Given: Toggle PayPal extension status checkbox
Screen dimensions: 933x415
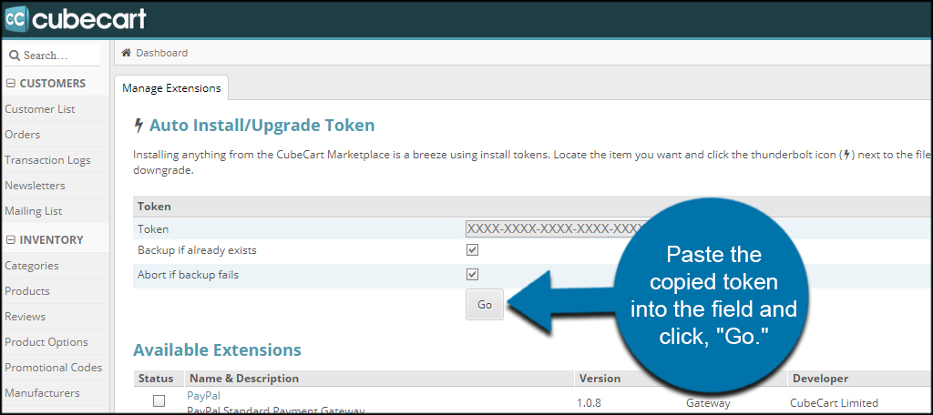Looking at the screenshot, I should [x=159, y=401].
